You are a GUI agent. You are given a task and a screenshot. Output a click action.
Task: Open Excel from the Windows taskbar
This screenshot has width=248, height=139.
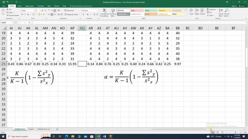tap(98, 136)
